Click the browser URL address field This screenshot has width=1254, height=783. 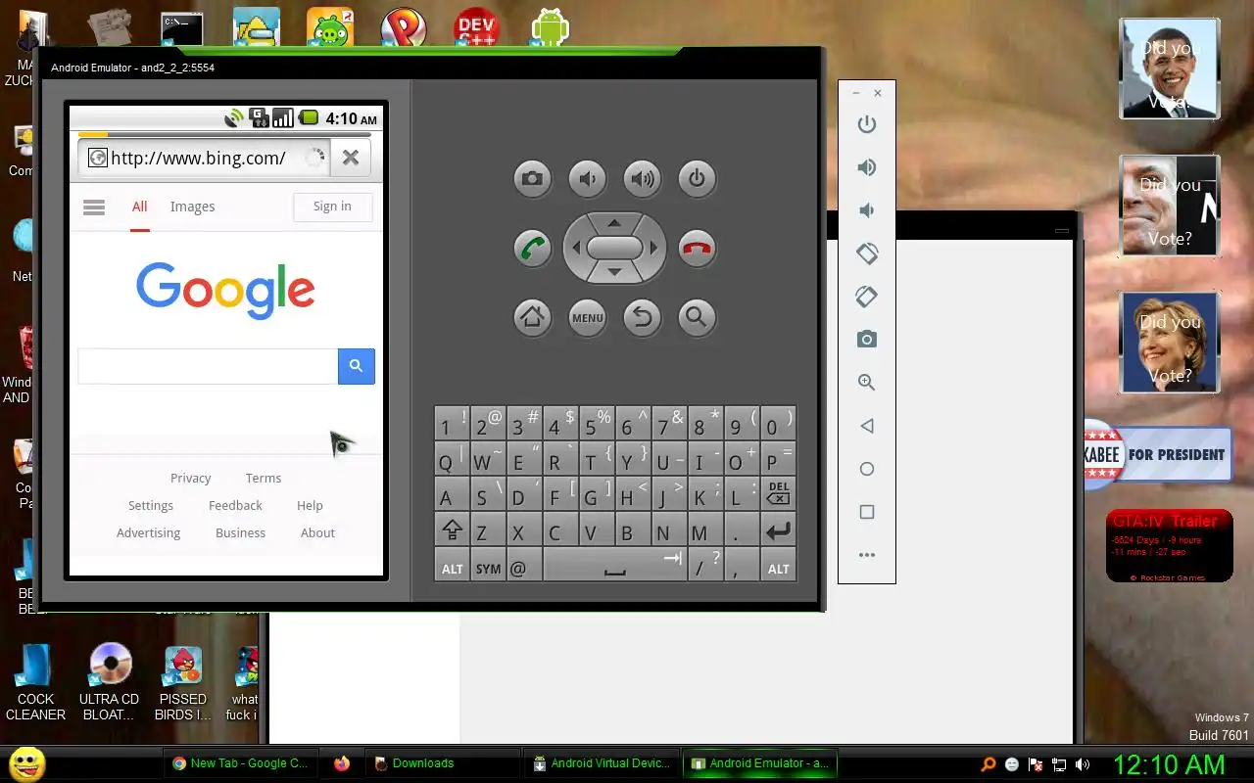(x=204, y=158)
